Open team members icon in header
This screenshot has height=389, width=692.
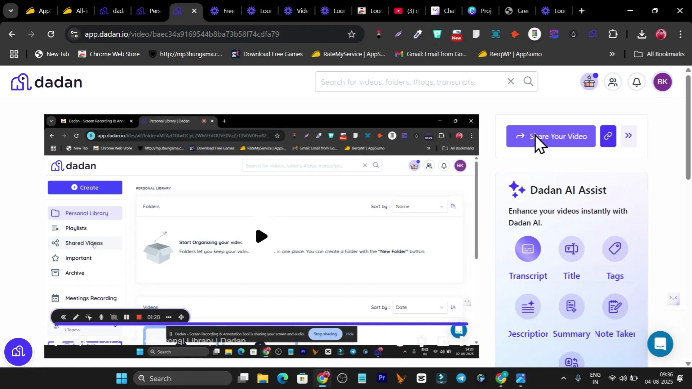[613, 82]
